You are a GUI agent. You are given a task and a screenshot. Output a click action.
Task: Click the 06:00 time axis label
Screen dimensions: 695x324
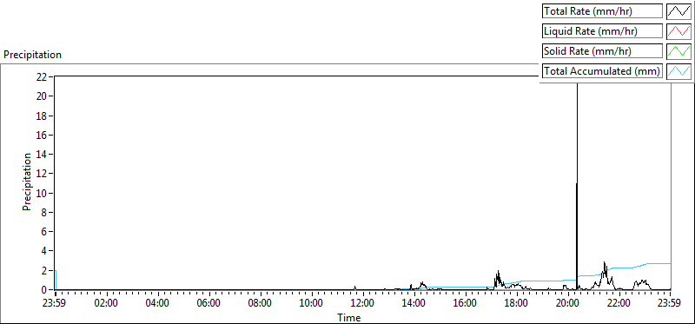(x=208, y=304)
